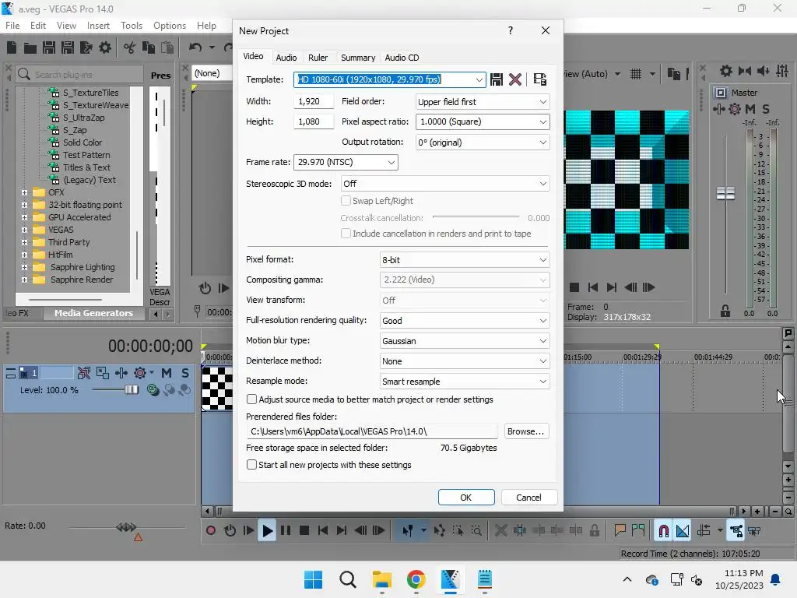Enable Snapping magnet icon

(x=663, y=531)
